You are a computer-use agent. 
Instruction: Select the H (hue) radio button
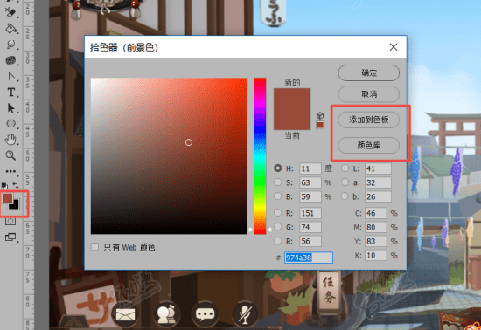[x=277, y=168]
